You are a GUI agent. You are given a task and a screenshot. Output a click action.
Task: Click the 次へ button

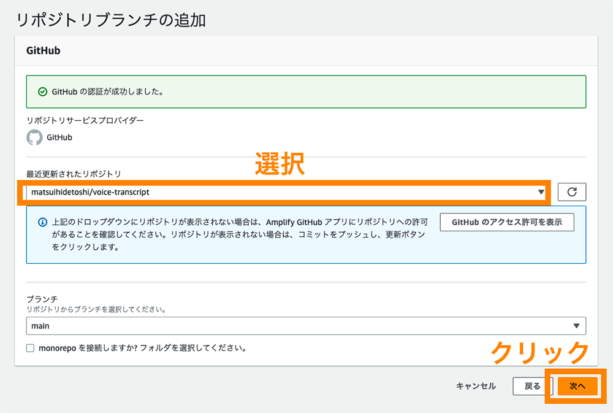point(577,386)
